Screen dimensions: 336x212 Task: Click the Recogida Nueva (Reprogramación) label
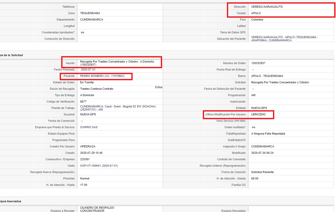point(52,172)
